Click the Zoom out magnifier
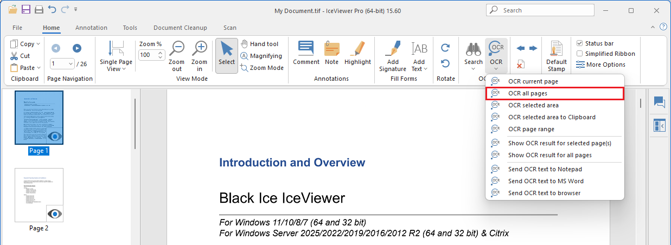Image resolution: width=671 pixels, height=245 pixels. [177, 57]
